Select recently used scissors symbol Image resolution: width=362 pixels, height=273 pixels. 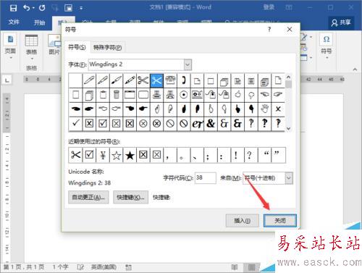[x=75, y=155]
